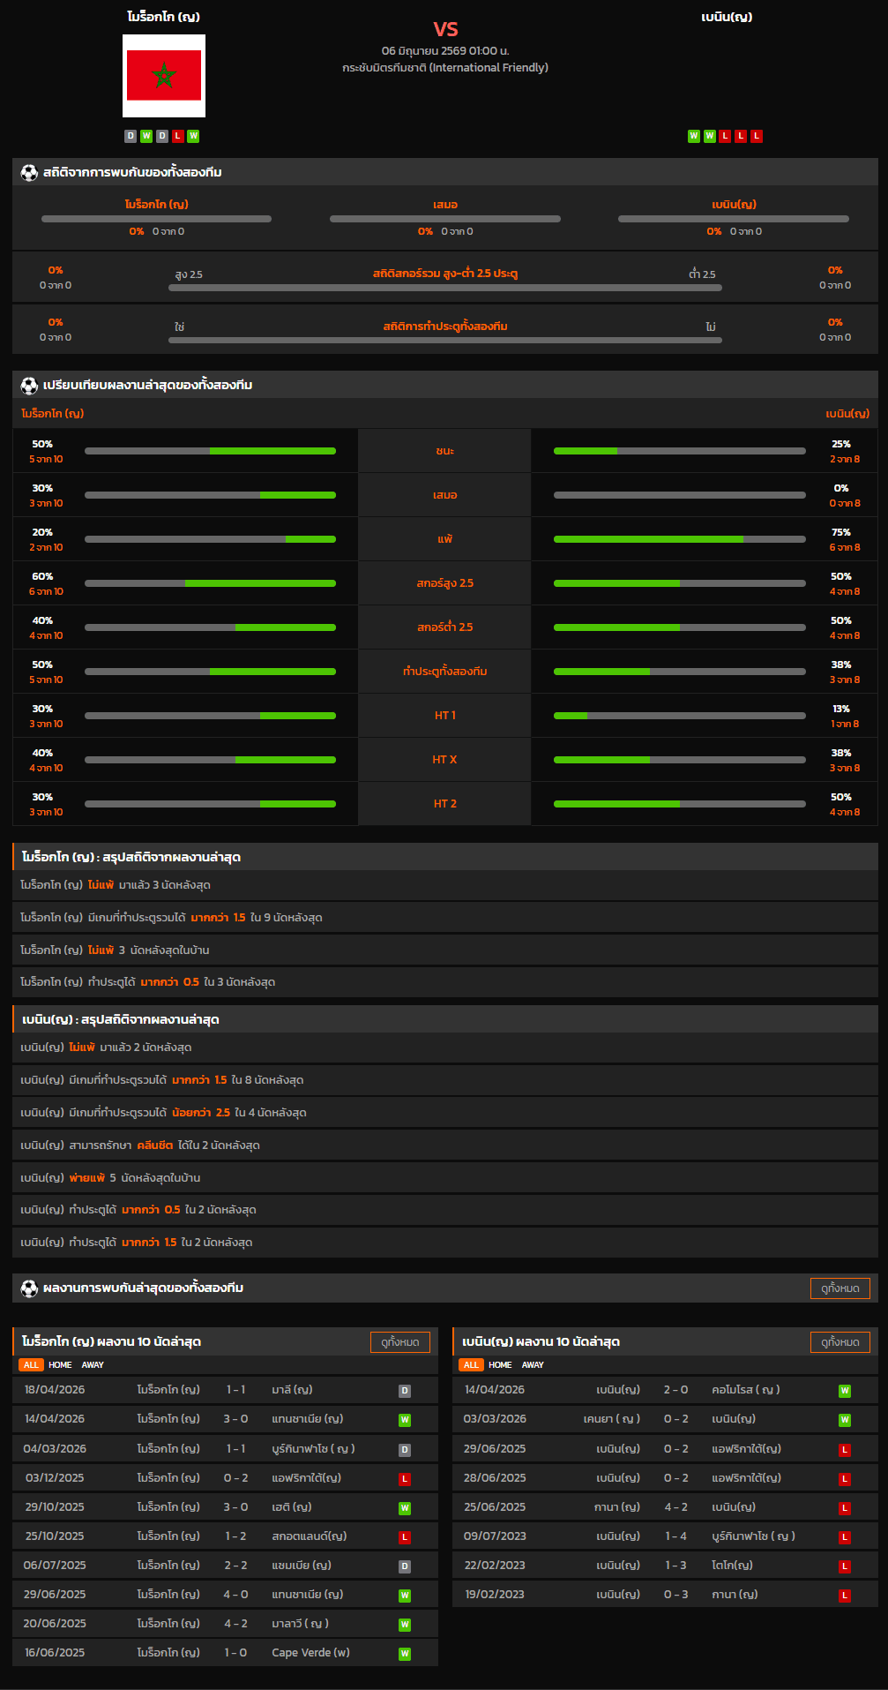Click date 09/07/2023 in Benin results
888x1690 pixels.
495,1536
